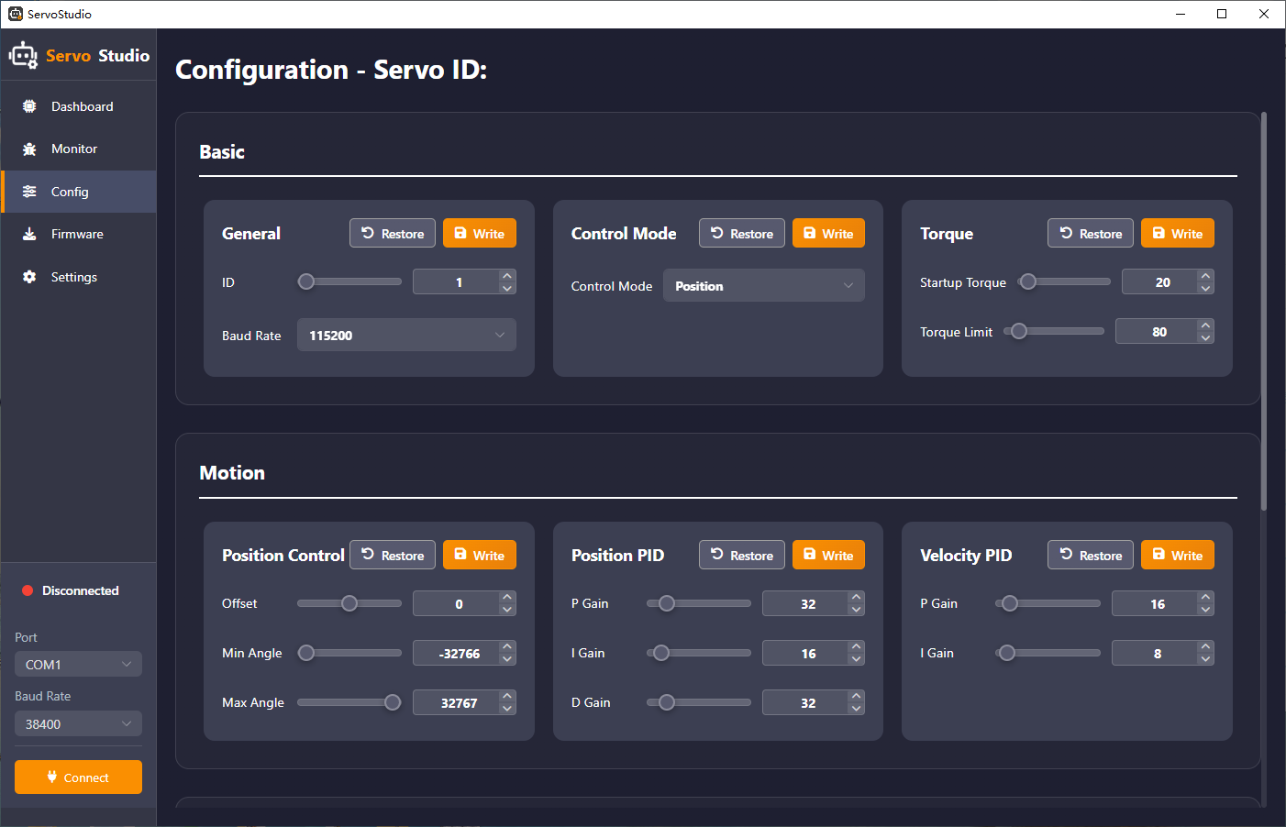Screen dimensions: 1286x827
Task: Restore the Velocity PID settings
Action: click(1091, 555)
